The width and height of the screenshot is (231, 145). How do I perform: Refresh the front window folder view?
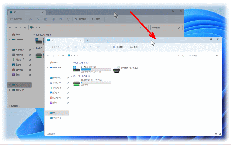tap(183, 56)
